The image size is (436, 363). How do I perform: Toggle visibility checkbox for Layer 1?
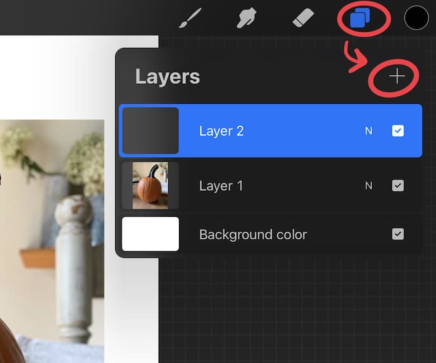(398, 186)
